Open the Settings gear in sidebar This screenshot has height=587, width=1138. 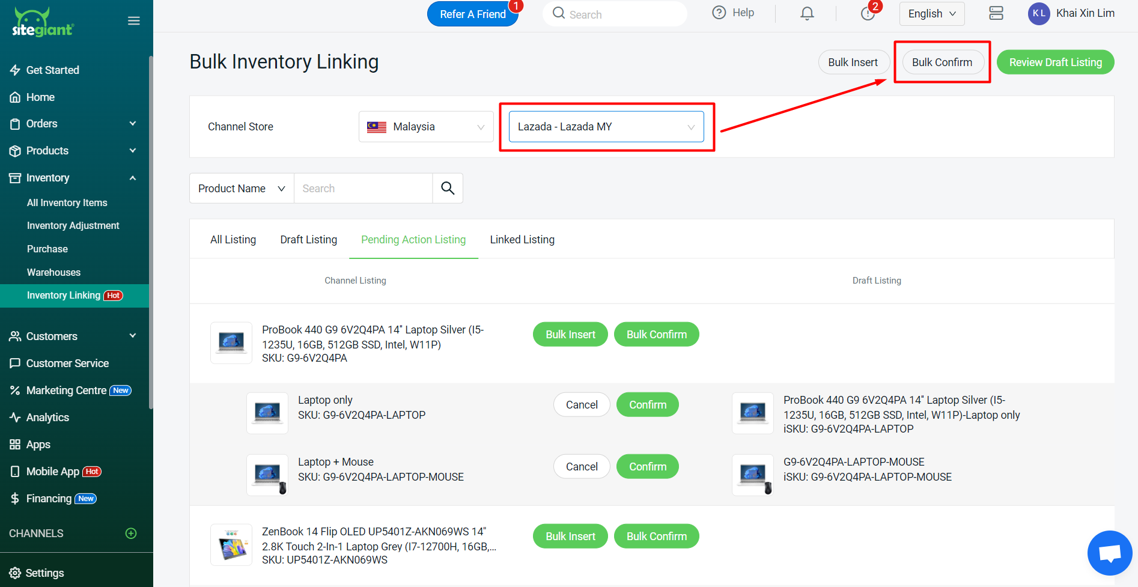pos(16,573)
